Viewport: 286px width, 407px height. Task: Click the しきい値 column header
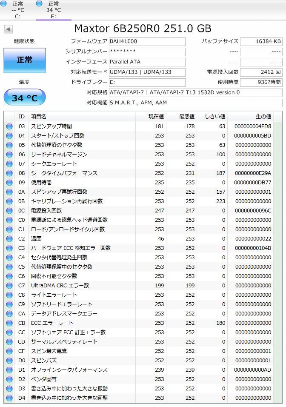212,117
